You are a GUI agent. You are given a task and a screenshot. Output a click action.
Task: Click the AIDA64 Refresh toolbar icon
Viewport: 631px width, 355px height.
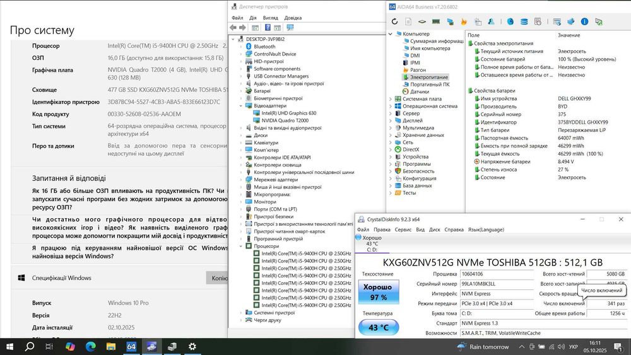click(394, 21)
